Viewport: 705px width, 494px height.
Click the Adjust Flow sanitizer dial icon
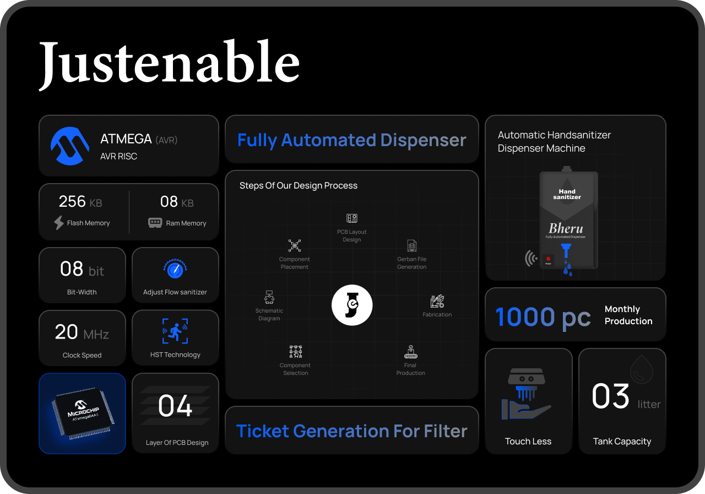pyautogui.click(x=175, y=269)
